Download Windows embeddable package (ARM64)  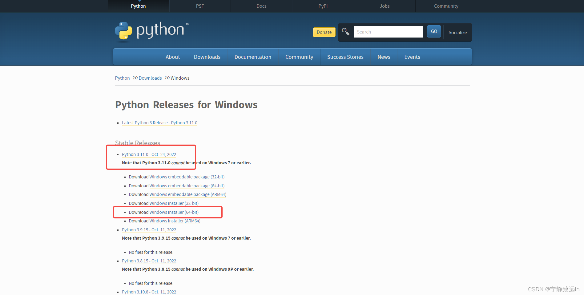click(188, 194)
